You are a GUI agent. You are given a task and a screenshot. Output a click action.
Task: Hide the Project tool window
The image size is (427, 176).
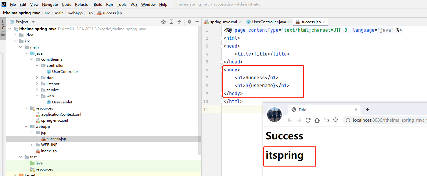pos(197,22)
